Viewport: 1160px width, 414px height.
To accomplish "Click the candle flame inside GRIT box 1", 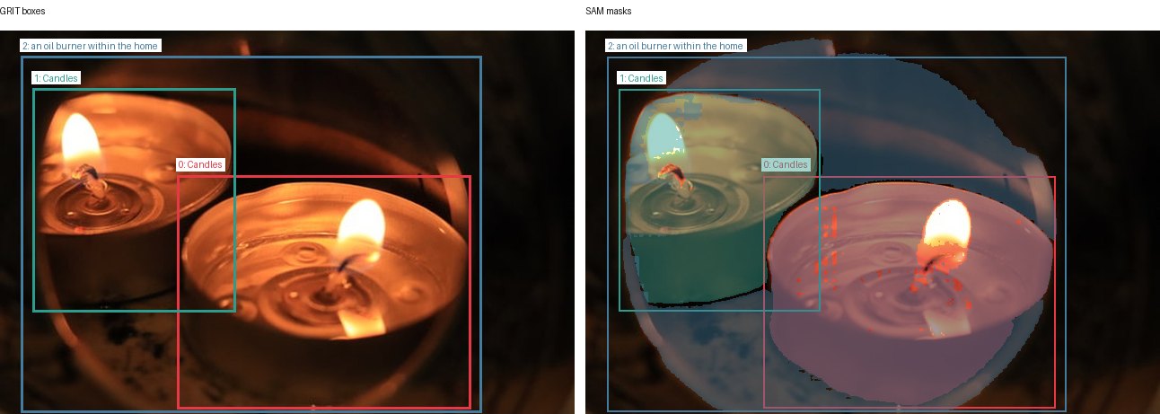I will pyautogui.click(x=80, y=139).
